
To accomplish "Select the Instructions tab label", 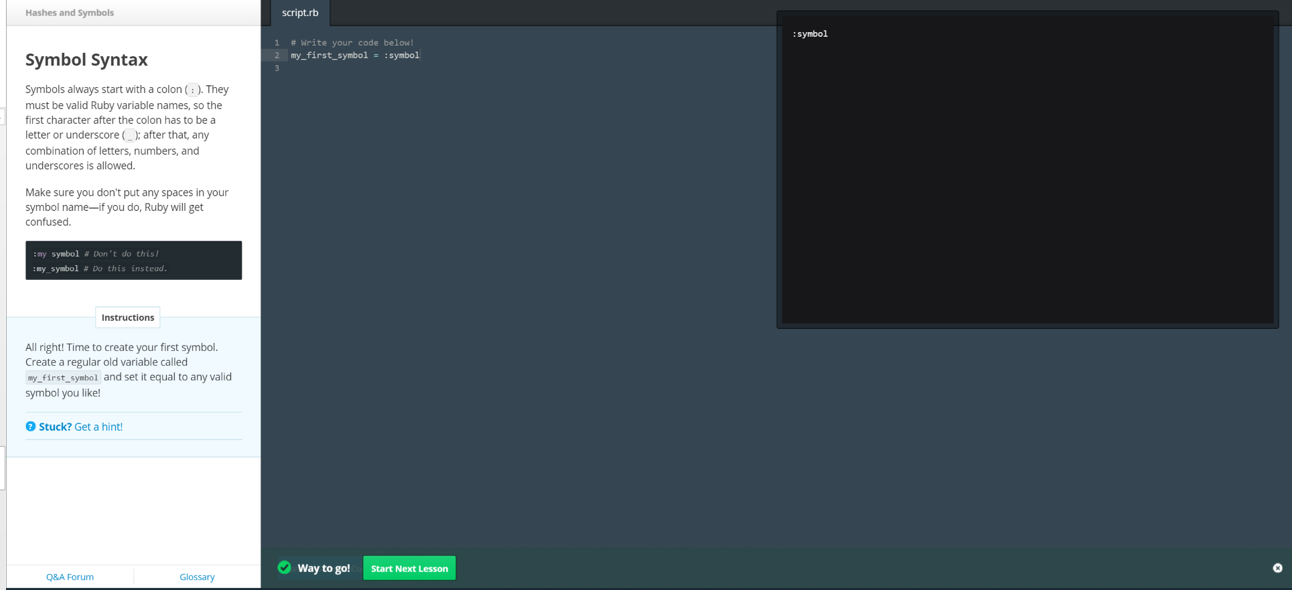I will [x=128, y=317].
